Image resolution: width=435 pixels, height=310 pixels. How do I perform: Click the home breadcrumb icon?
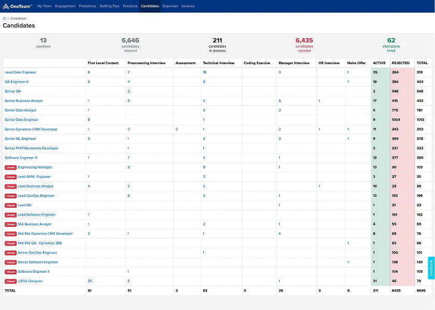coord(4,18)
